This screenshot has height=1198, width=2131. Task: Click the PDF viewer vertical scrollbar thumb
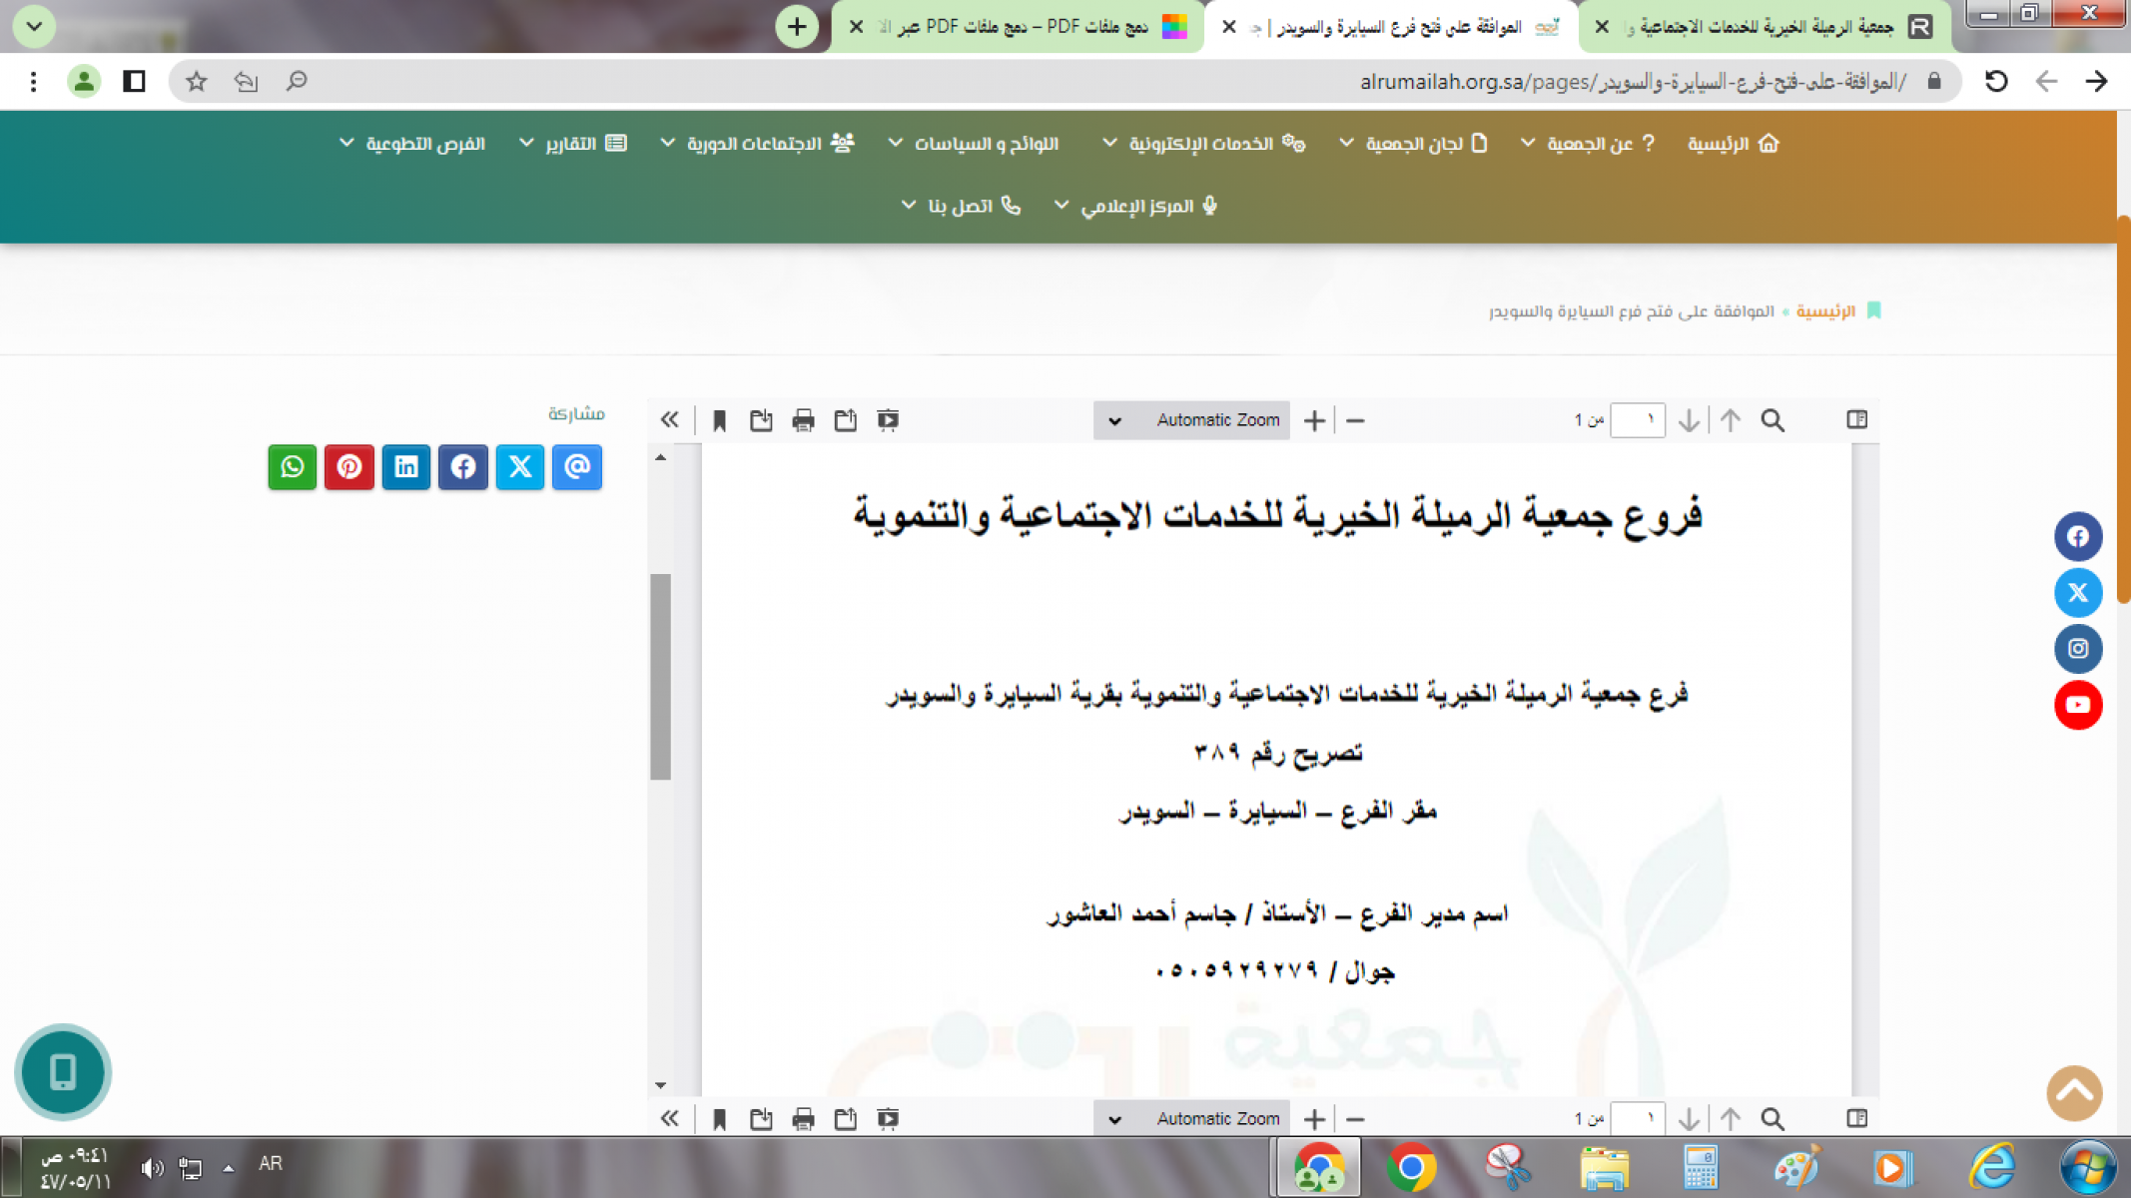tap(660, 676)
